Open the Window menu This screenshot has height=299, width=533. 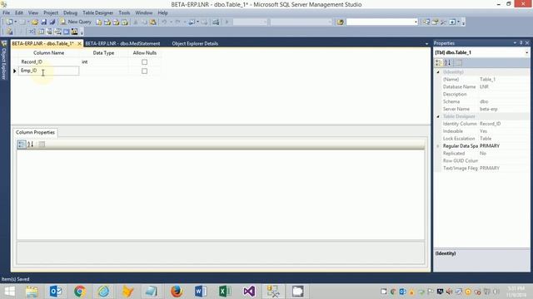[x=144, y=13]
